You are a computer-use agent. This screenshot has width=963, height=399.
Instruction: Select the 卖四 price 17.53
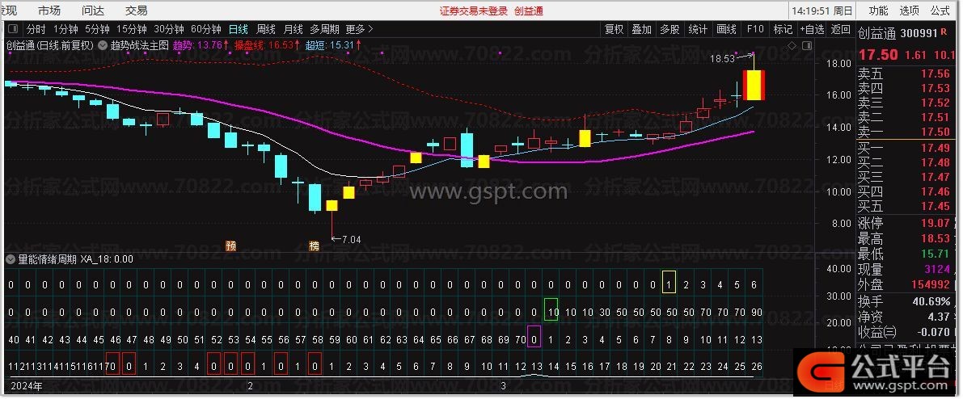click(935, 88)
